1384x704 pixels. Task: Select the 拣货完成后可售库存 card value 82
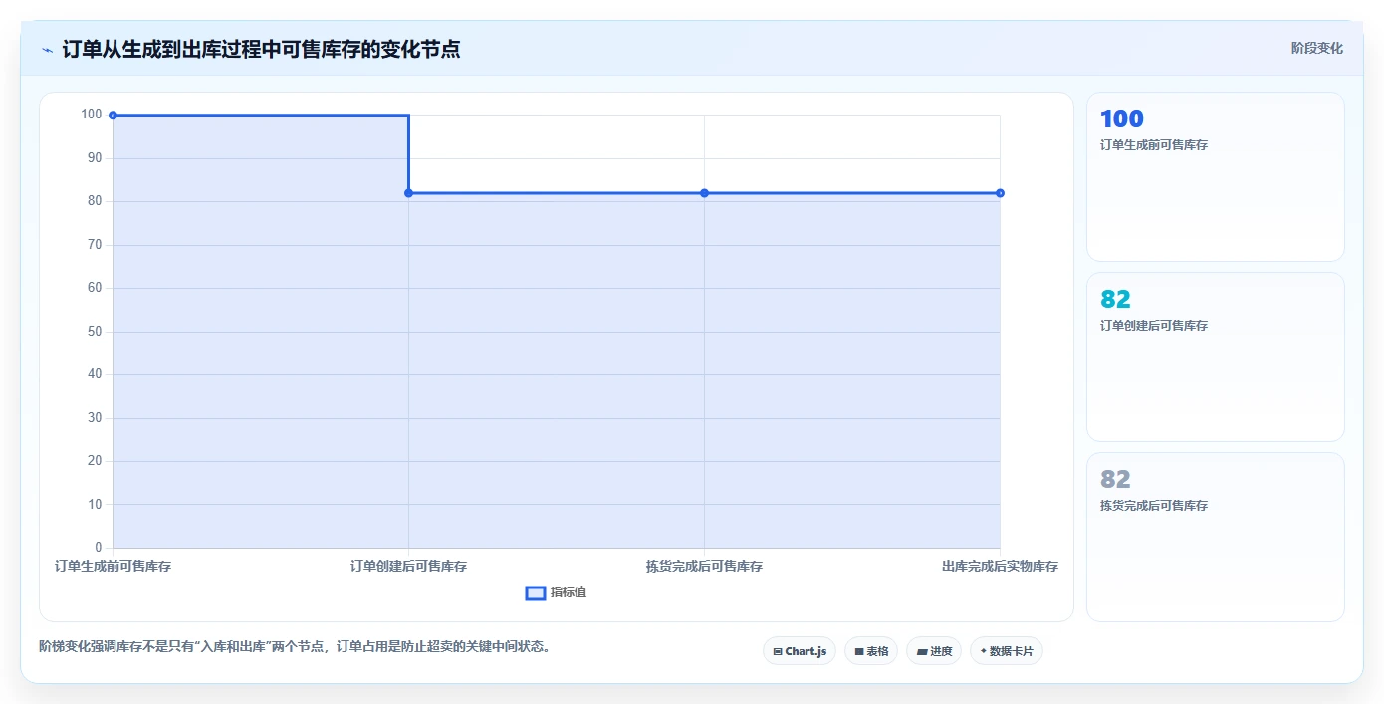tap(1115, 479)
